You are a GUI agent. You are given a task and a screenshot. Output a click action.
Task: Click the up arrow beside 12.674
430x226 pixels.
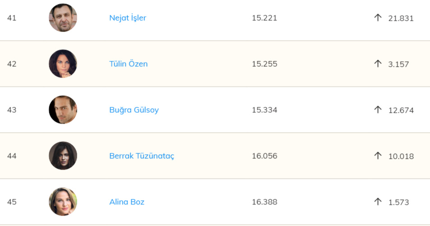pyautogui.click(x=378, y=110)
